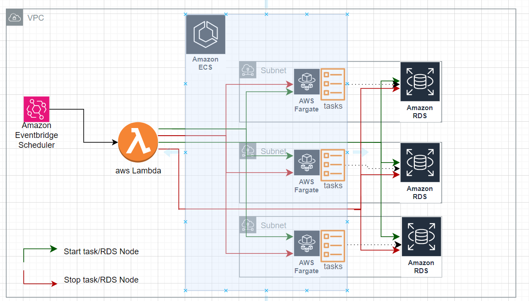529x301 pixels.
Task: Click the aws Lambda function icon
Action: click(x=138, y=142)
